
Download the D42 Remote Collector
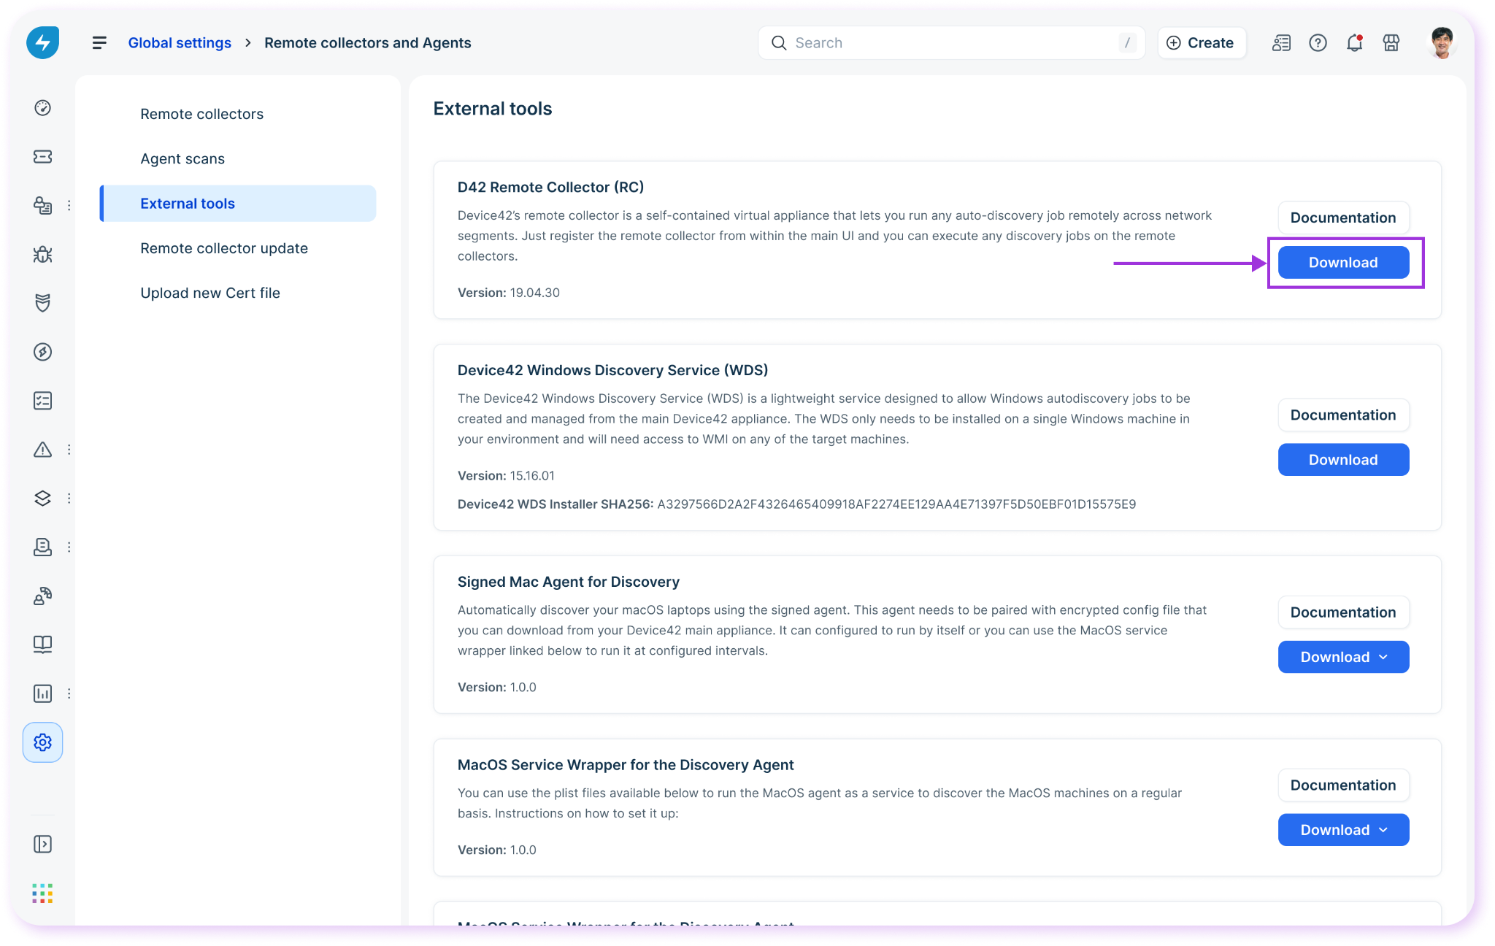coord(1343,263)
